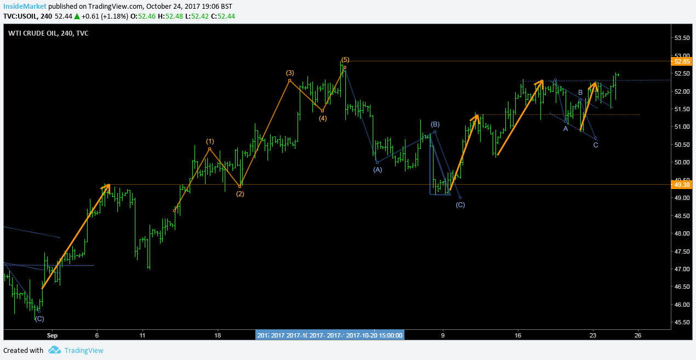Click the '16' date label on time axis
This screenshot has width=696, height=360.
click(517, 335)
